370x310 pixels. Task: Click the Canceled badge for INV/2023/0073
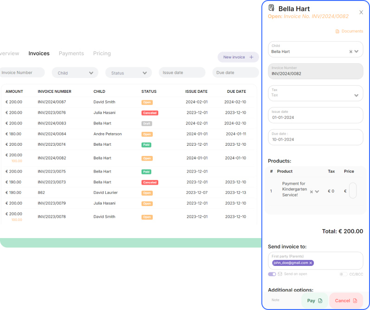150,182
